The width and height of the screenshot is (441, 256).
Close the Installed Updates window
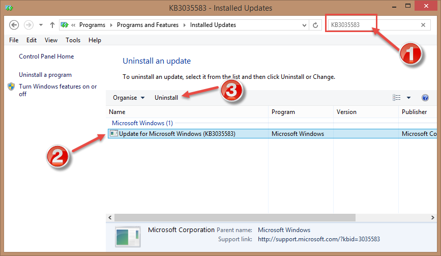coord(426,6)
